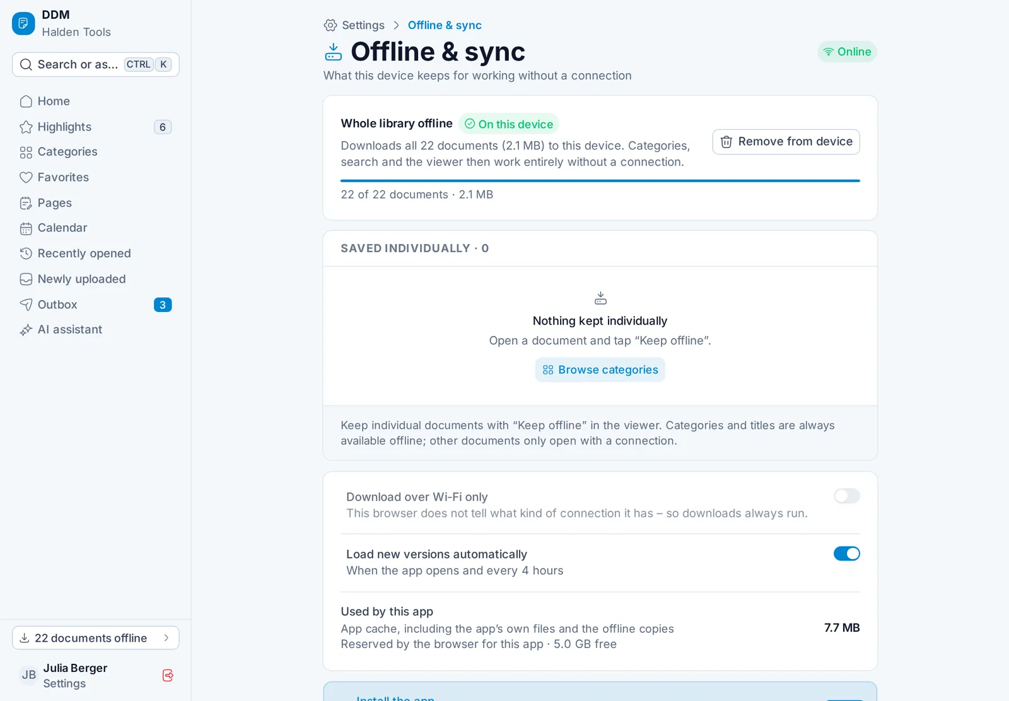Click the Categories grid icon
Screen dimensions: 1009x701
coord(26,153)
